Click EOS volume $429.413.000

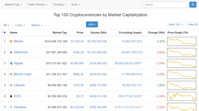coord(98,96)
